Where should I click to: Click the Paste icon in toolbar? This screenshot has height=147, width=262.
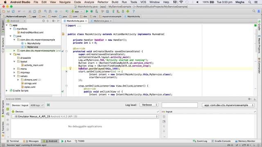39,11
